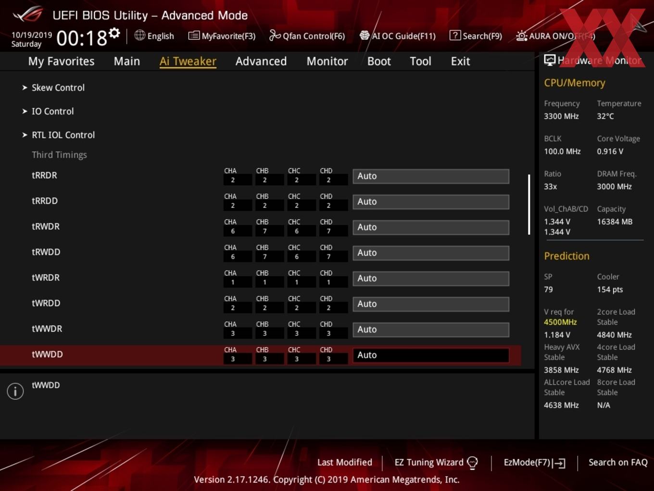
Task: Open the Tool tab
Action: point(420,61)
